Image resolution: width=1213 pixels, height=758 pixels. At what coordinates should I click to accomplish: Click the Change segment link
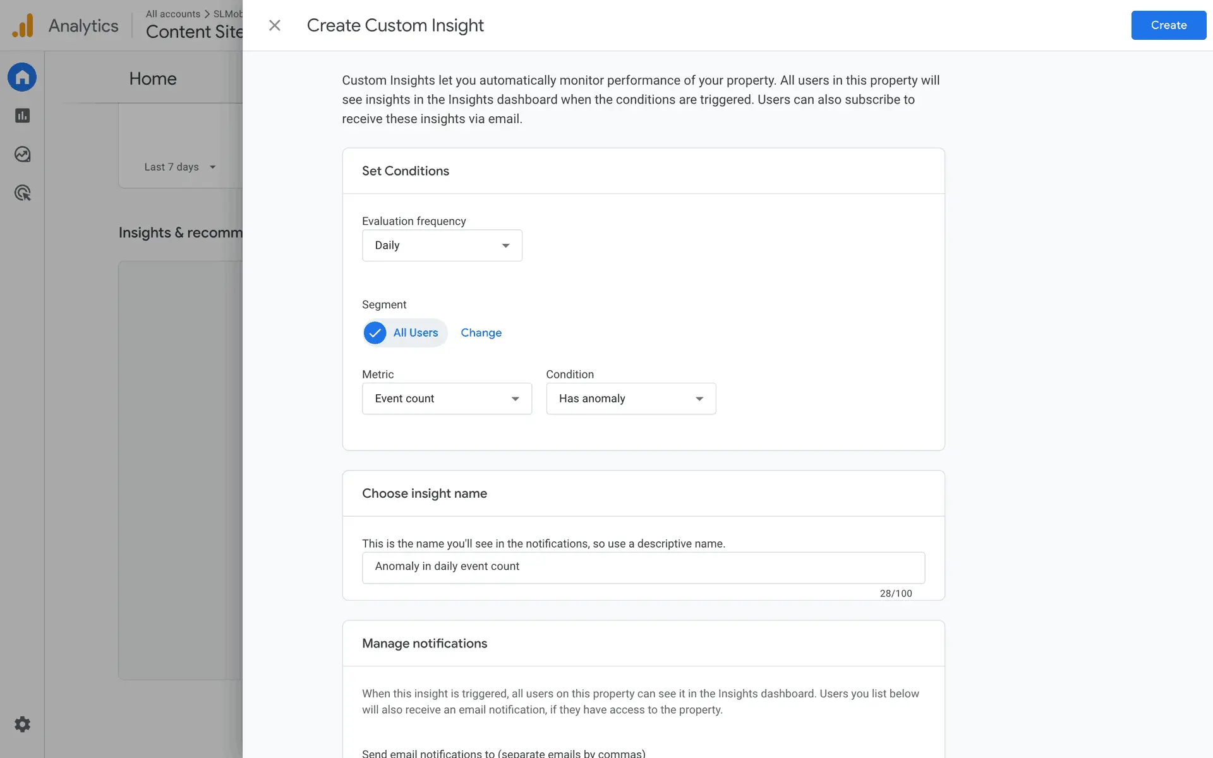pos(481,333)
